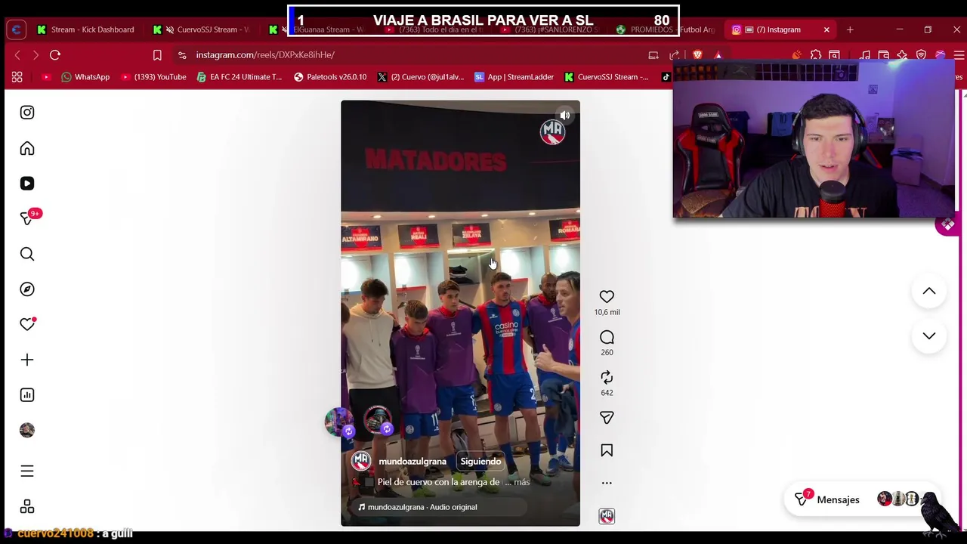Viewport: 967px width, 544px height.
Task: Open Brave Wallet icon
Action: click(x=883, y=55)
